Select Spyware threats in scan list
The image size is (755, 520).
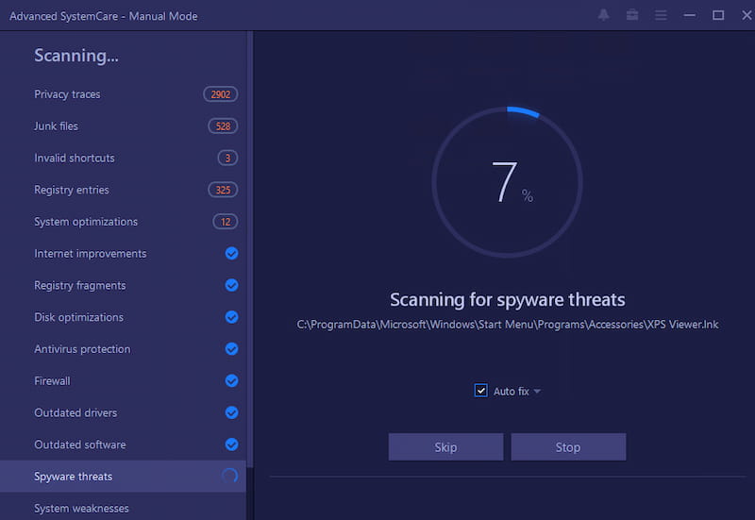[123, 477]
